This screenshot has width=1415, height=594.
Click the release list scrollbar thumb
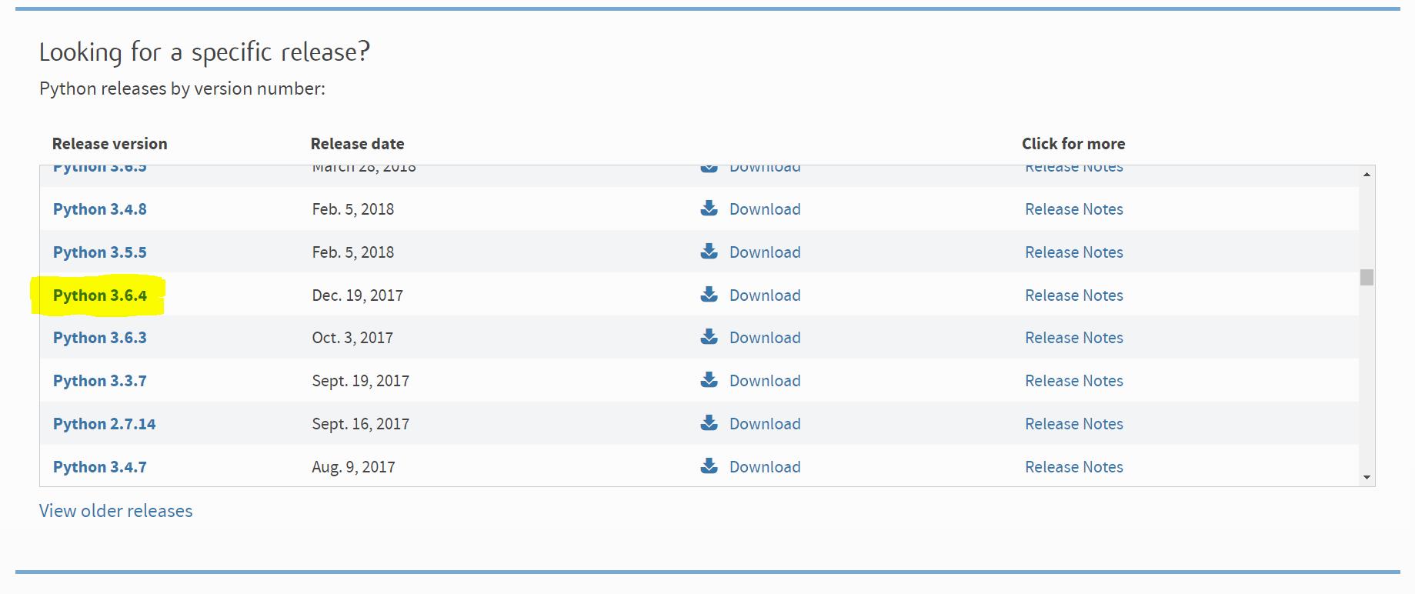[x=1367, y=277]
